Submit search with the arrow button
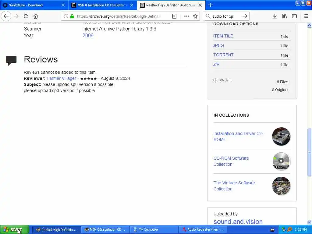312x234 pixels. (245, 16)
